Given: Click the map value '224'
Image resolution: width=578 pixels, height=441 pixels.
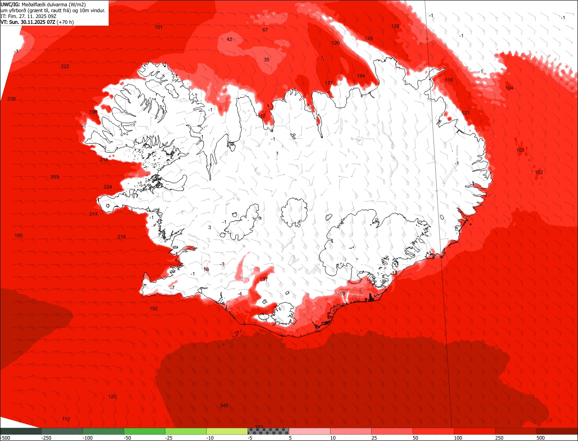Looking at the screenshot, I should [107, 187].
